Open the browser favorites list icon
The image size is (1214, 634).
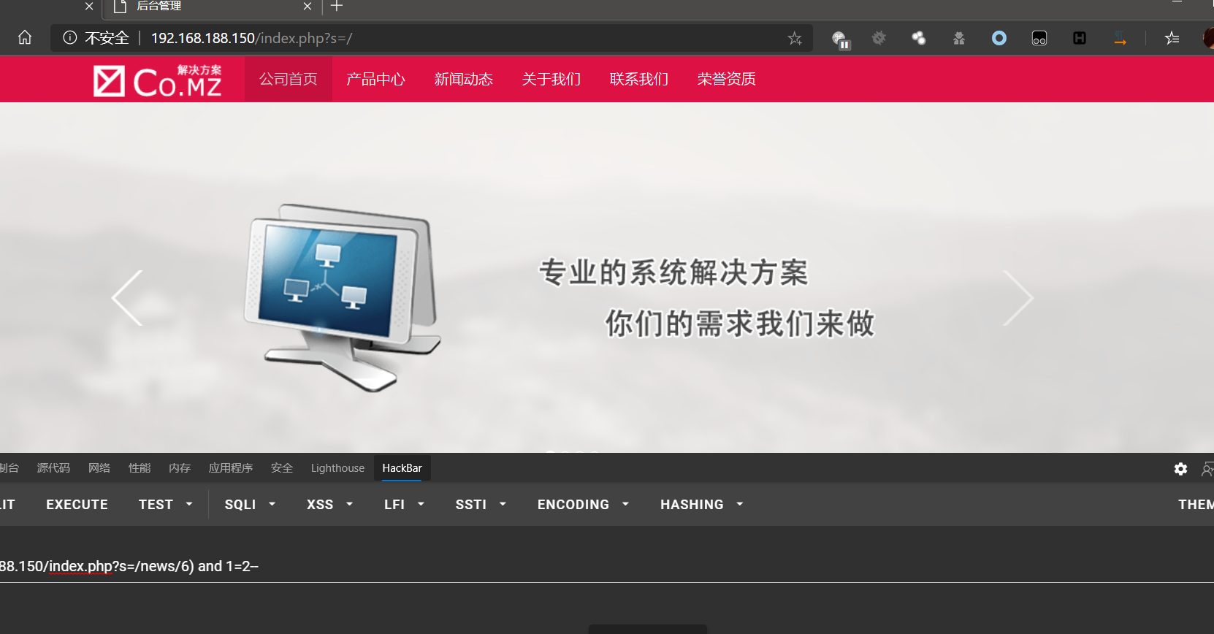coord(1172,38)
